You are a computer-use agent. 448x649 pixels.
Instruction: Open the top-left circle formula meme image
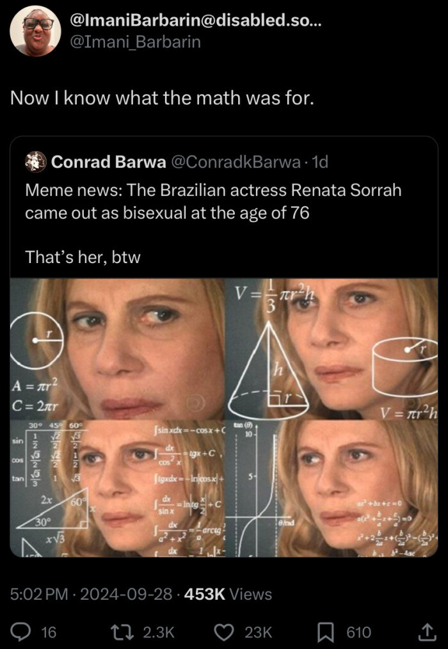(117, 349)
